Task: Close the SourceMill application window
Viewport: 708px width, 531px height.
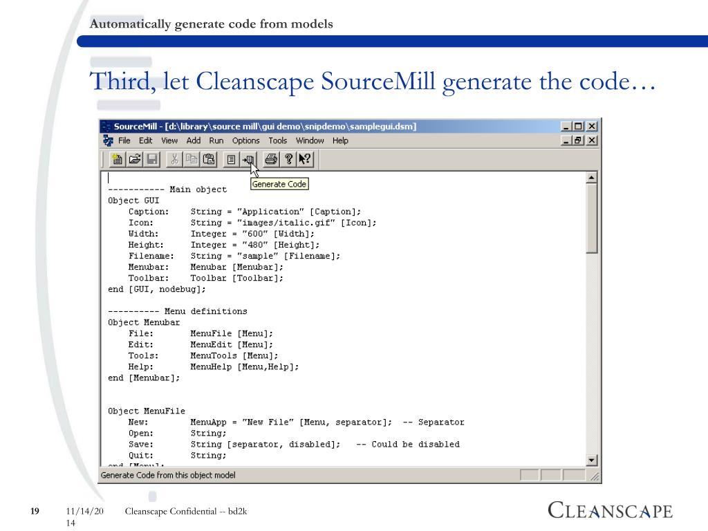Action: 592,127
